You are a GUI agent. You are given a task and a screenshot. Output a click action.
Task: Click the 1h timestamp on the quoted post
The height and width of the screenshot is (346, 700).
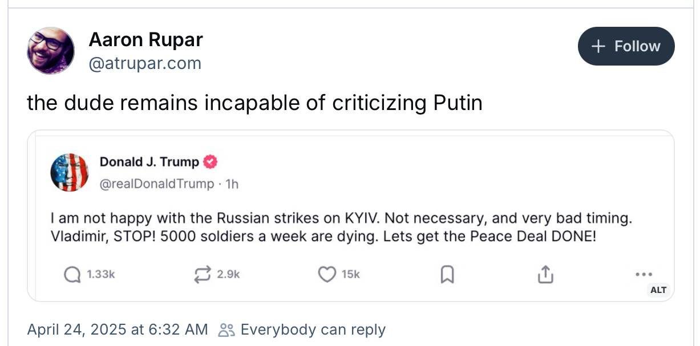(x=232, y=184)
